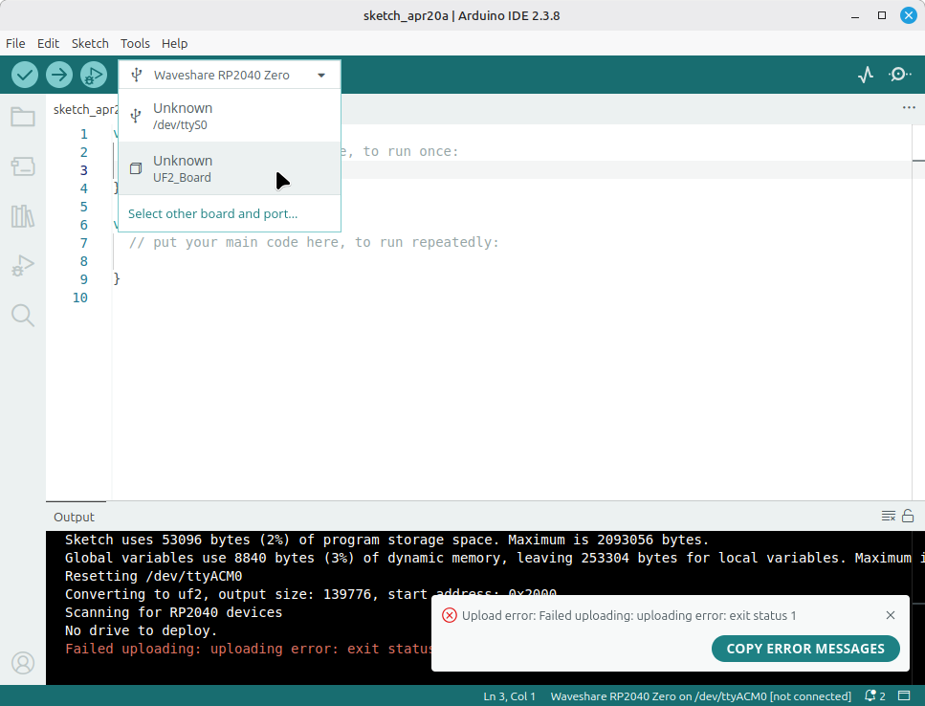Open the Edit menu
The image size is (925, 706).
click(x=48, y=44)
